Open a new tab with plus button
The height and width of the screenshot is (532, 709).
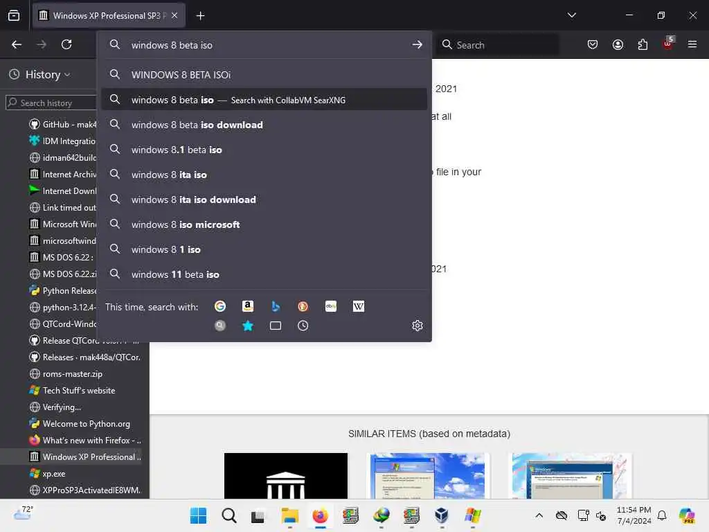(200, 16)
